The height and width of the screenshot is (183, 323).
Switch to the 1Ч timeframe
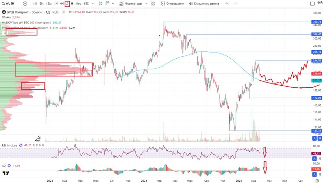(x=56, y=4)
